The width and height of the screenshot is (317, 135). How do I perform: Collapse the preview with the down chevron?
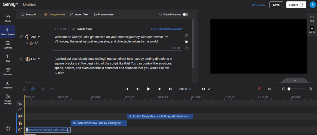(295, 80)
